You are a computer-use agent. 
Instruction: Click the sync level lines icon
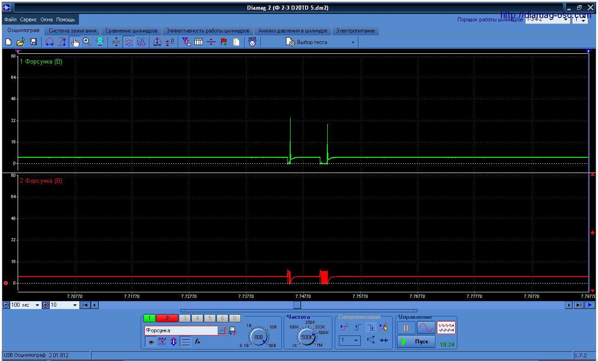point(370,341)
